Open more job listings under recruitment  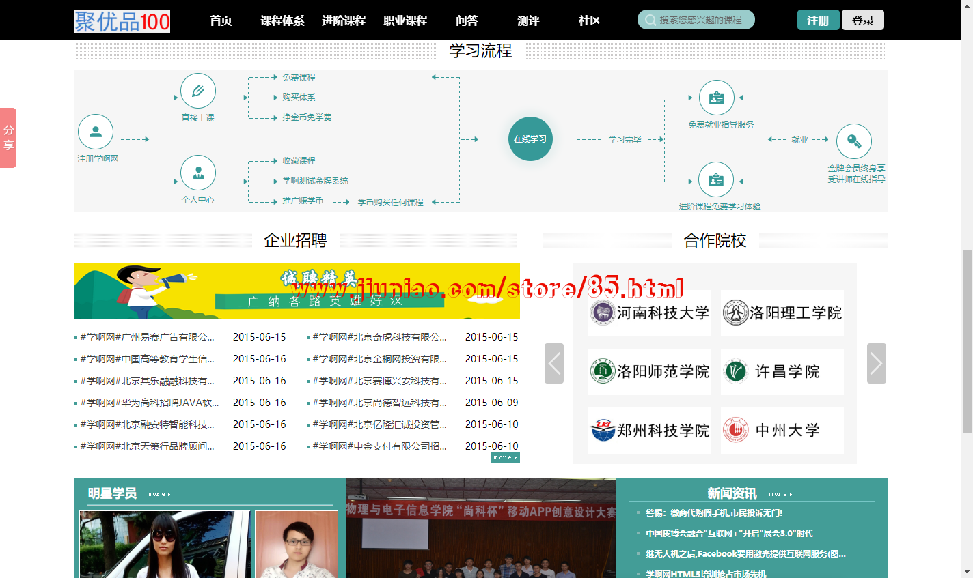click(505, 458)
